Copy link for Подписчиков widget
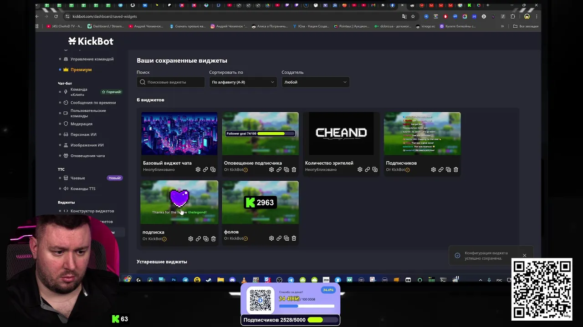The image size is (583, 327). [441, 169]
